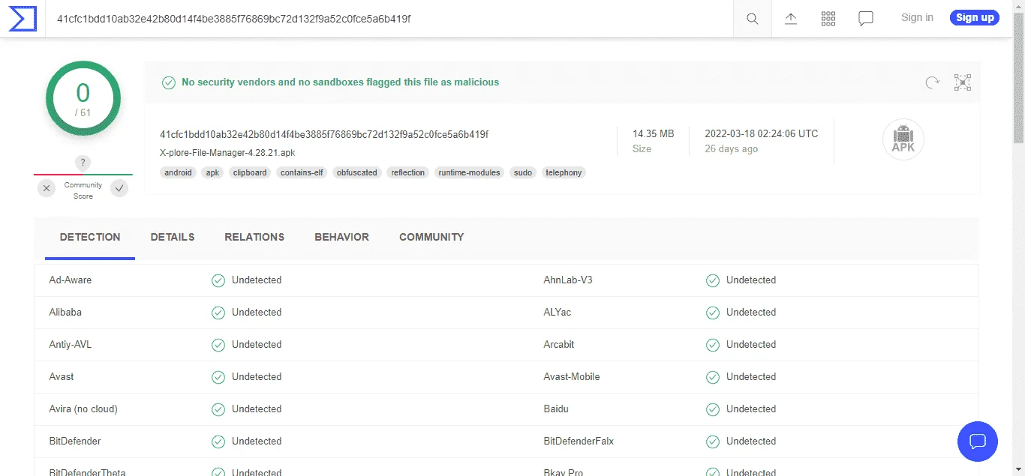1025x476 pixels.
Task: Click BitDefender undetected check icon
Action: pyautogui.click(x=218, y=442)
